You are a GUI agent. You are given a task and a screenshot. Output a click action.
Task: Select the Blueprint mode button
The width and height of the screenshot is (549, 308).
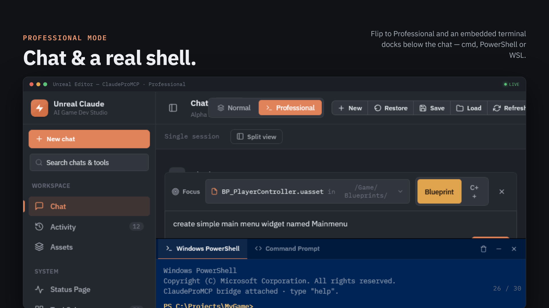point(439,192)
